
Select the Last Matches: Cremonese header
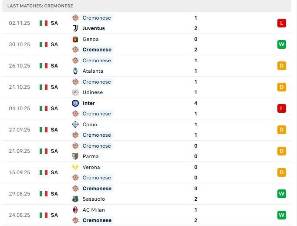point(40,6)
